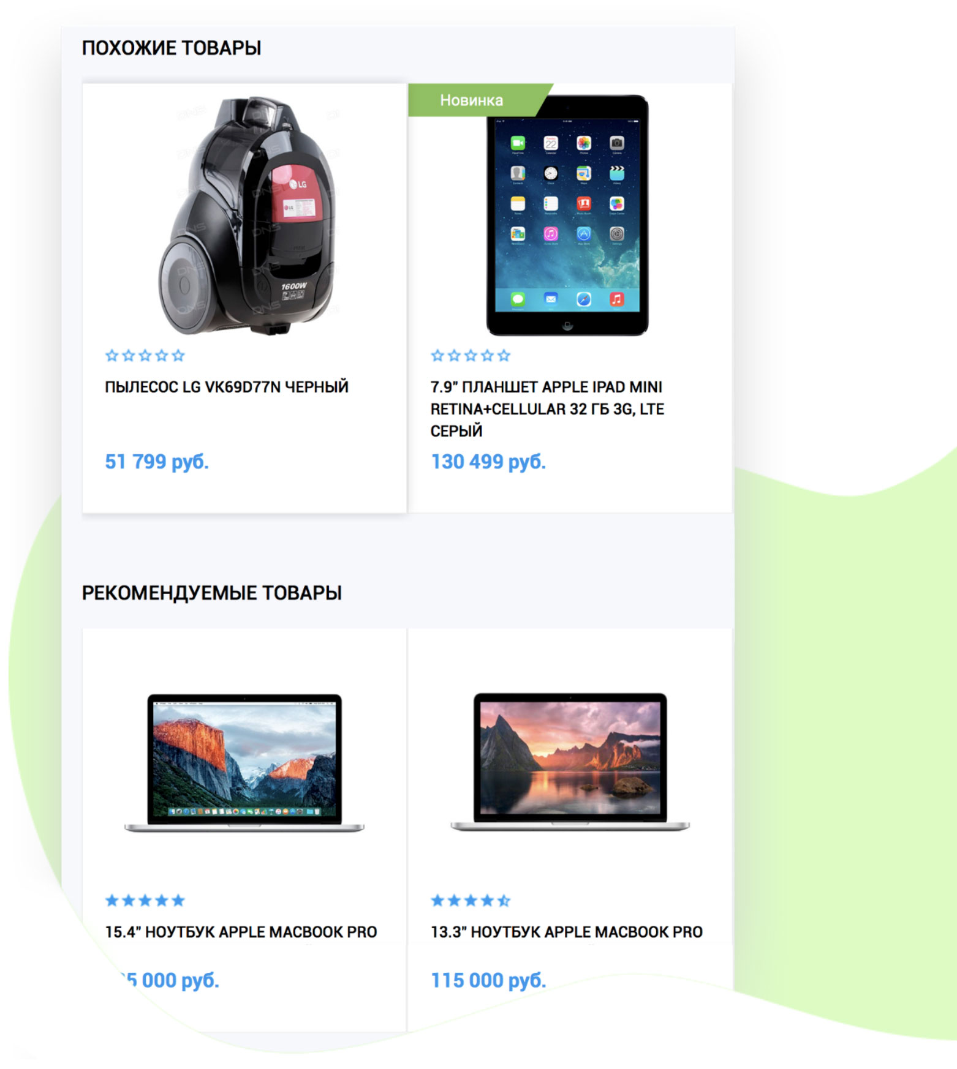The width and height of the screenshot is (957, 1069).
Task: Rate iPad Mini with first star
Action: (x=437, y=355)
